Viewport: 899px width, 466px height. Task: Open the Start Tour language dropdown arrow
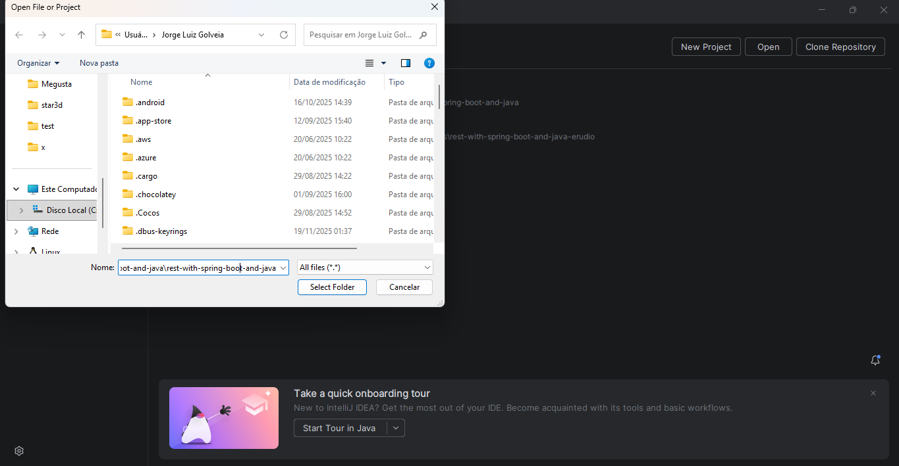(x=395, y=428)
